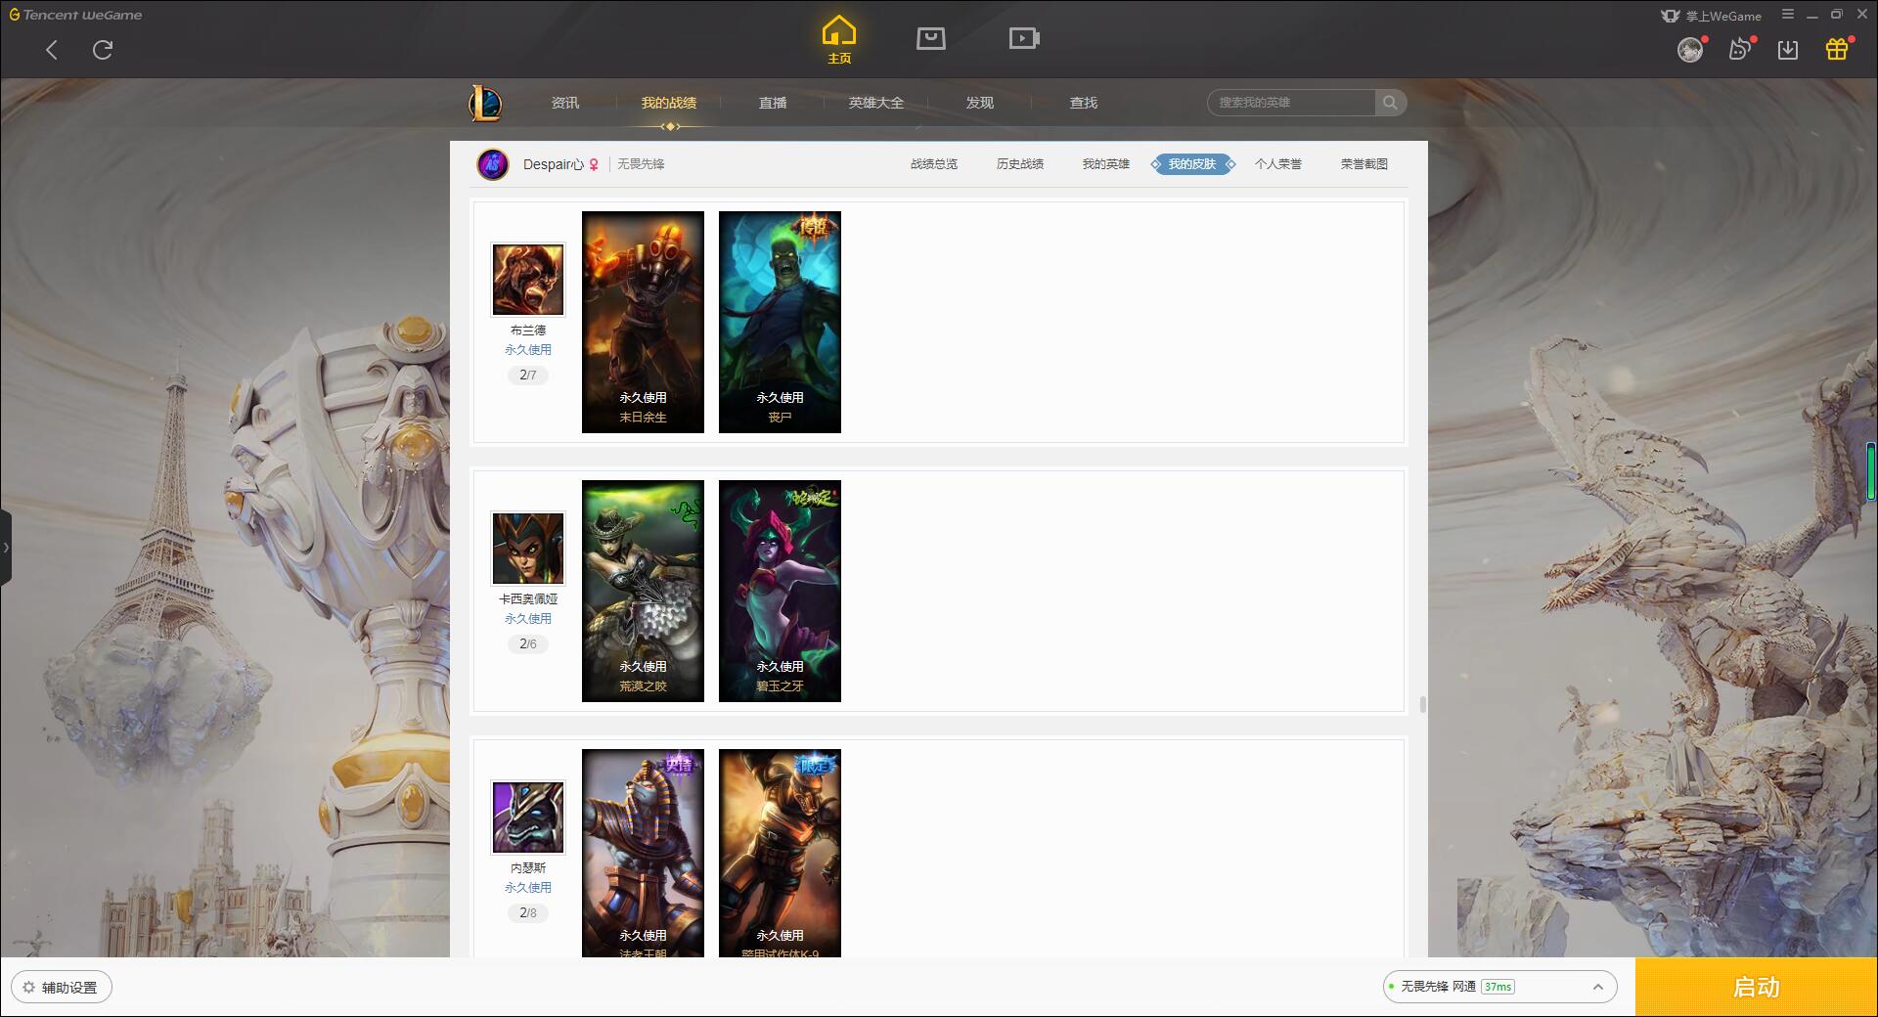Click the 布兰德 champion name

528,331
